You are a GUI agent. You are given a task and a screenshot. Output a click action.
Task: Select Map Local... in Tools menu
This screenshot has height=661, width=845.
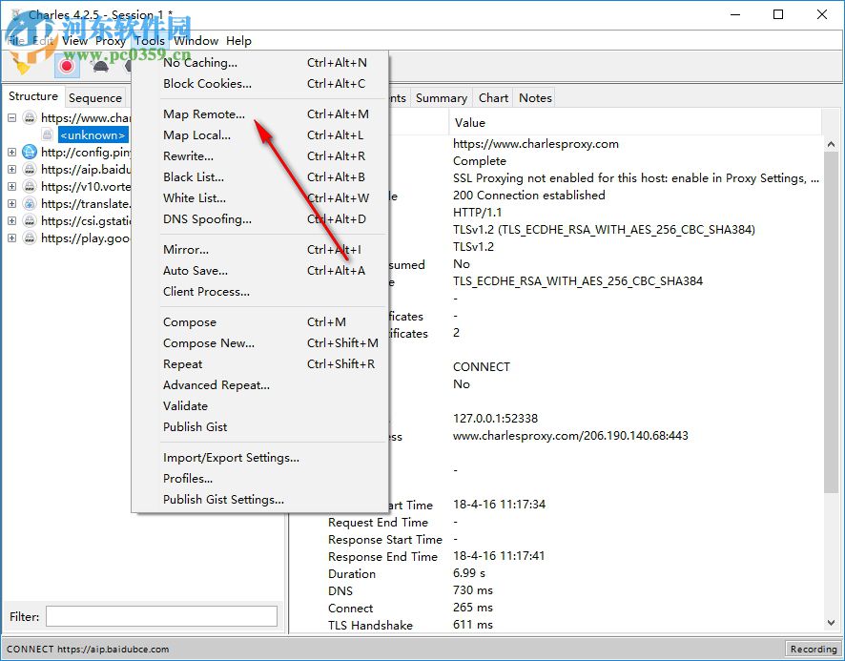(259, 135)
